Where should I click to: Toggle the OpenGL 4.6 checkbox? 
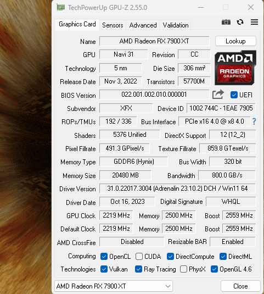click(x=214, y=269)
